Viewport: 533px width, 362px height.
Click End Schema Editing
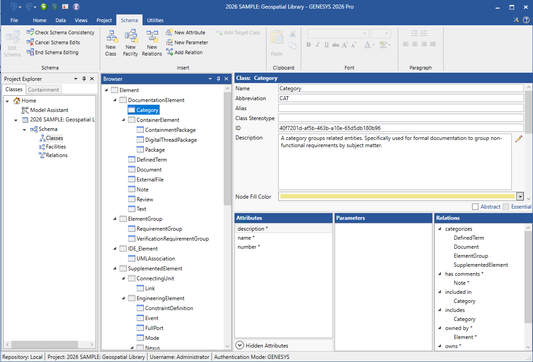[x=52, y=52]
